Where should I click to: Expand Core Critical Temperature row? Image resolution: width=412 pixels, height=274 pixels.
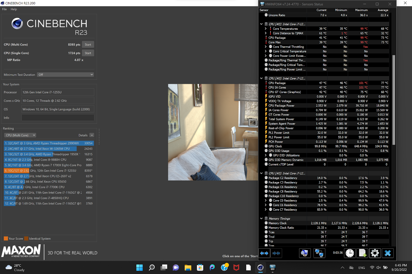pyautogui.click(x=265, y=51)
